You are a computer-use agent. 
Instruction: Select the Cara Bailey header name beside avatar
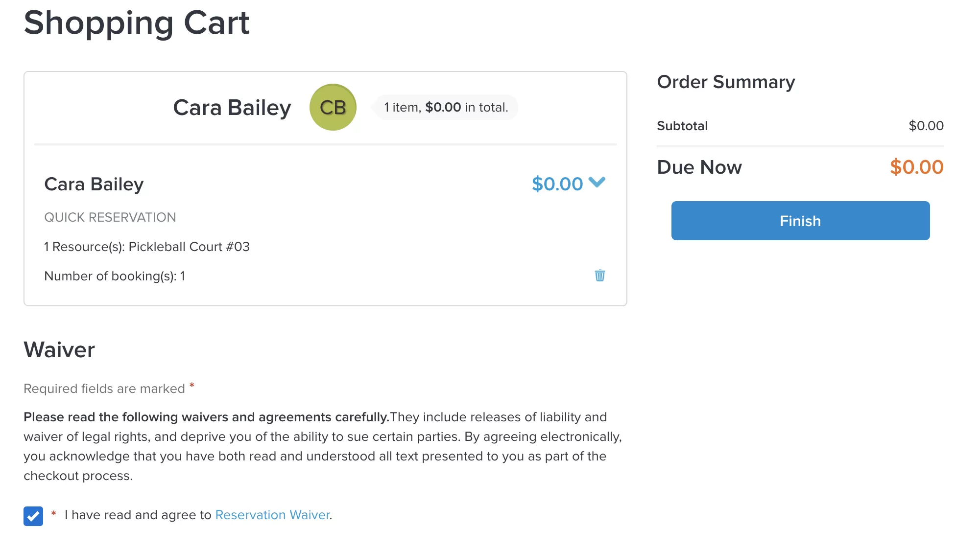232,107
